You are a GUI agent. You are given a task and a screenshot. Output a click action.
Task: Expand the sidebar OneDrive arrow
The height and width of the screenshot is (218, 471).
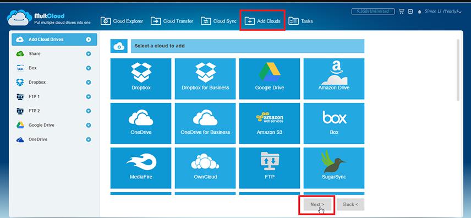[x=88, y=139]
